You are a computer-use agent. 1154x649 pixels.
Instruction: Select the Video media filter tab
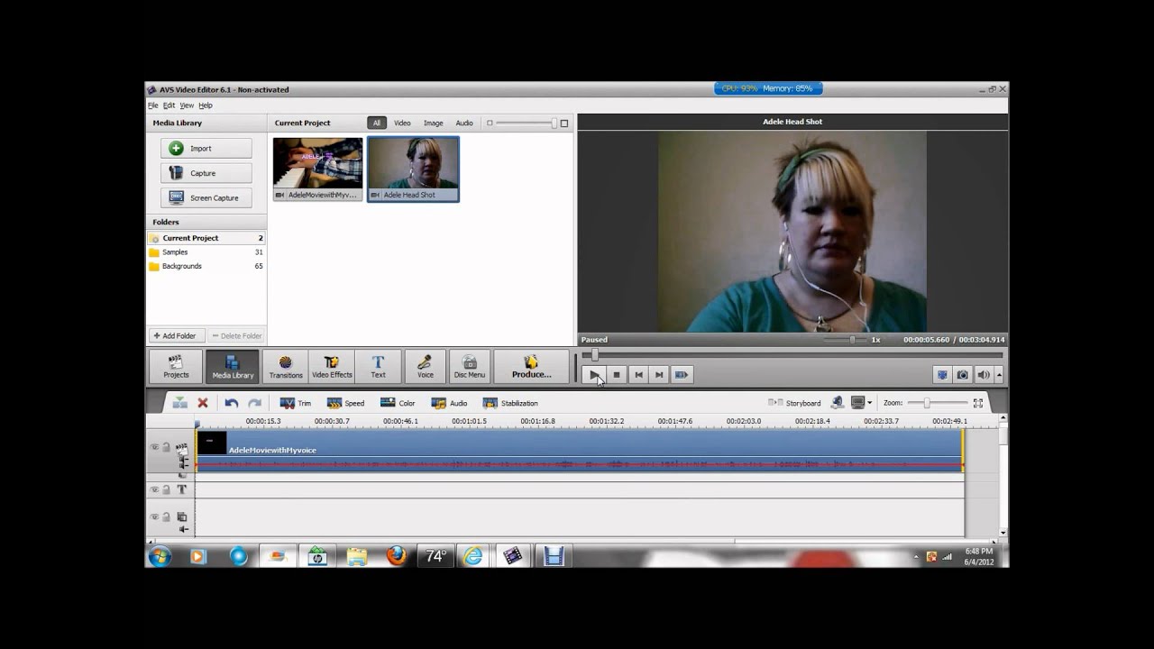(x=402, y=123)
